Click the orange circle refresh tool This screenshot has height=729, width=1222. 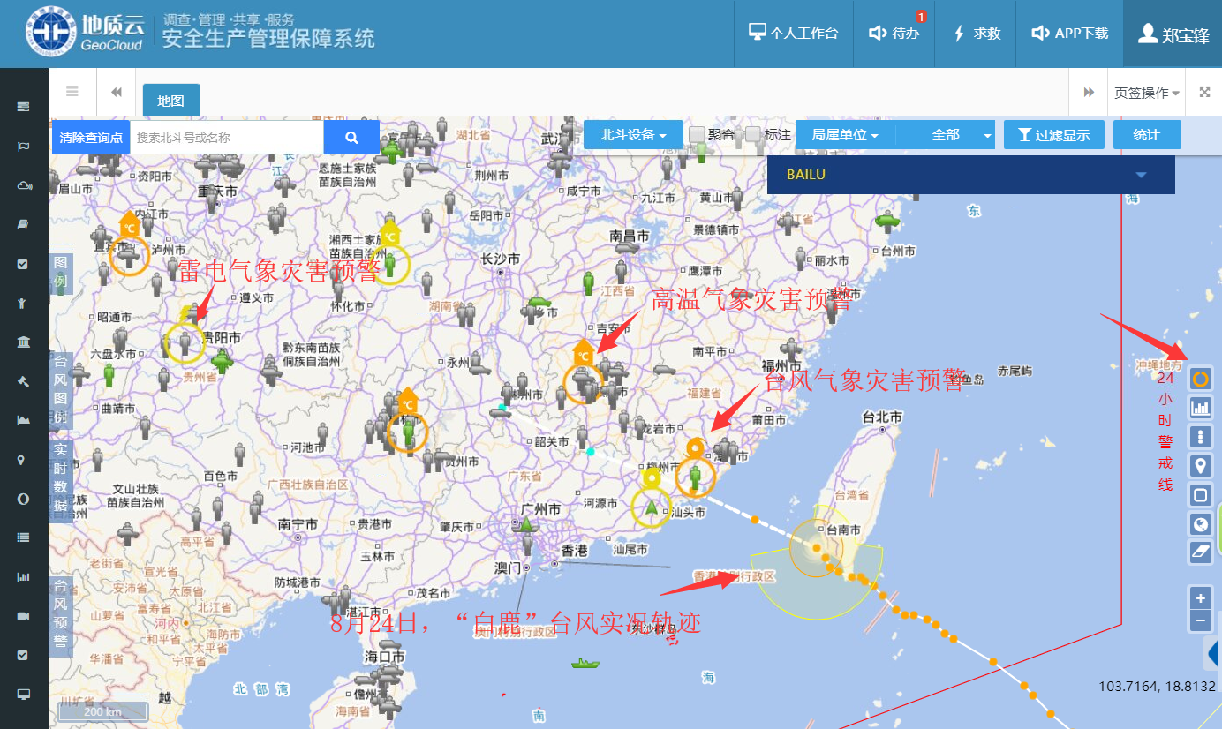tap(1200, 380)
